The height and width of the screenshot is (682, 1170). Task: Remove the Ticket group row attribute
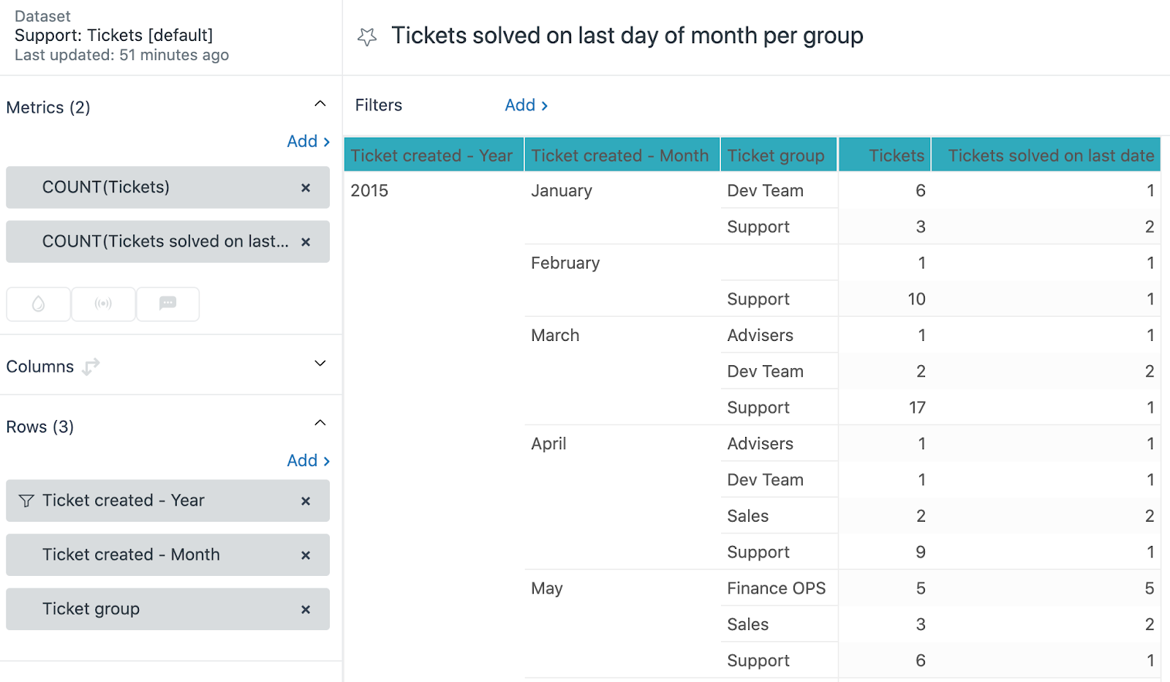coord(306,609)
